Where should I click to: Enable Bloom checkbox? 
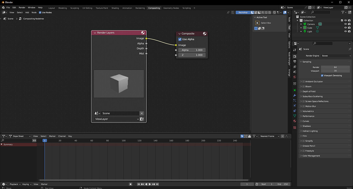pos(304,87)
